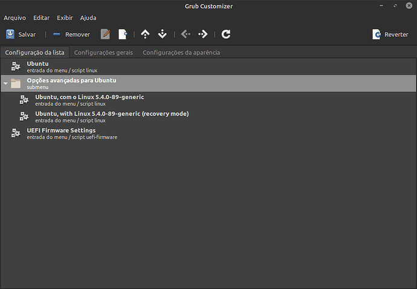The width and height of the screenshot is (417, 289).
Task: Move the selected entry down with the down arrow
Action: (x=162, y=34)
